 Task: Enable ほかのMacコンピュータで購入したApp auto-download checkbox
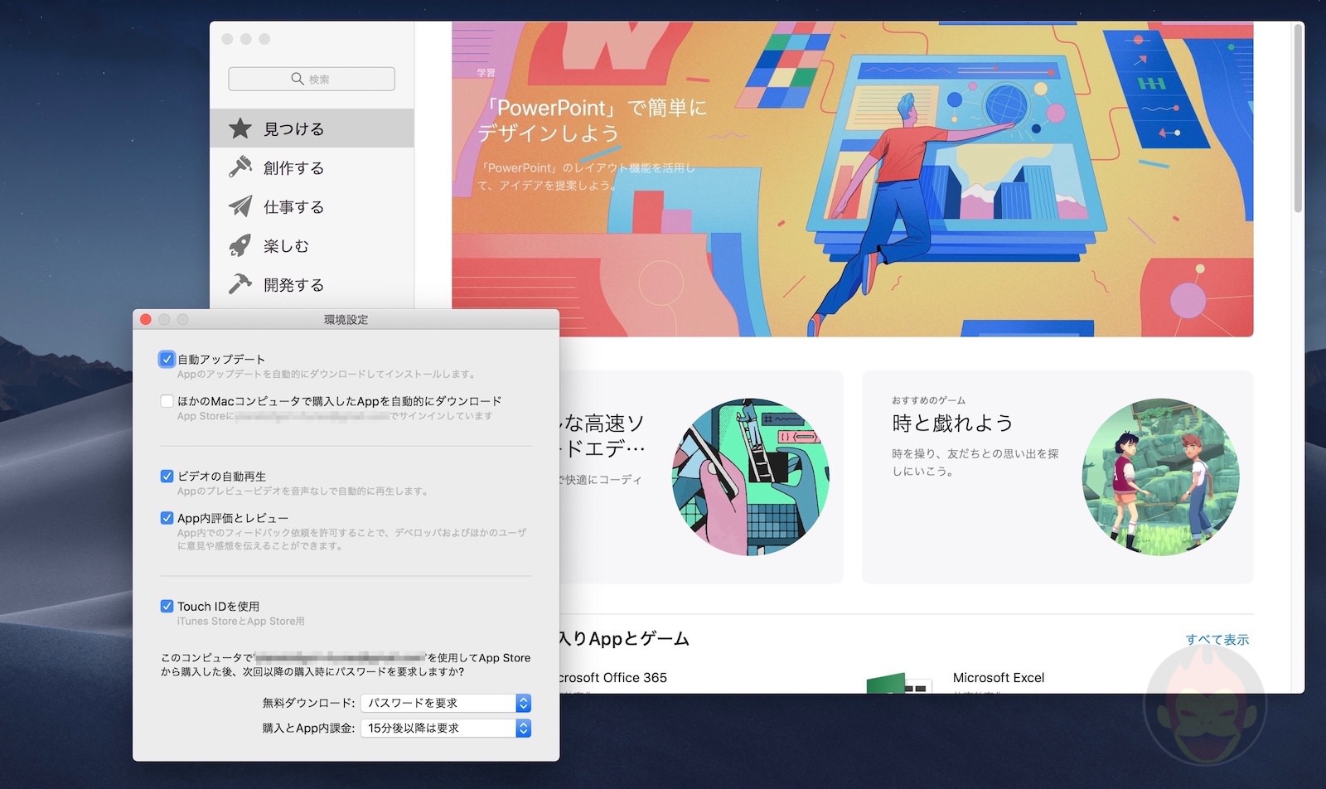[167, 401]
